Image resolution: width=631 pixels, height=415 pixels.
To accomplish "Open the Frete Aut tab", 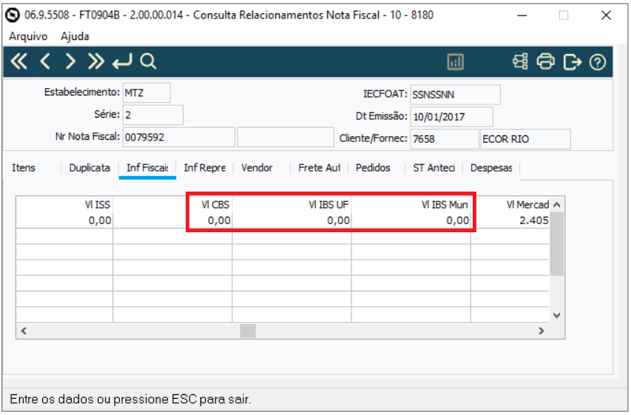I will tap(319, 168).
